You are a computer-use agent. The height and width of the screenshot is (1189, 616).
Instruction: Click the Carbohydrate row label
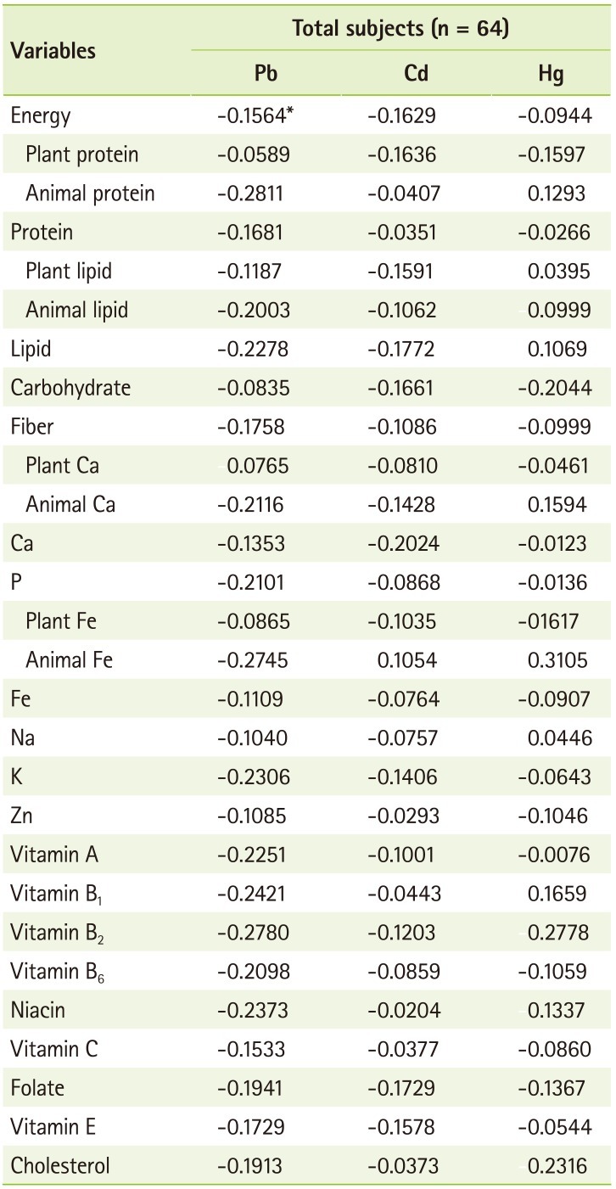[70, 388]
